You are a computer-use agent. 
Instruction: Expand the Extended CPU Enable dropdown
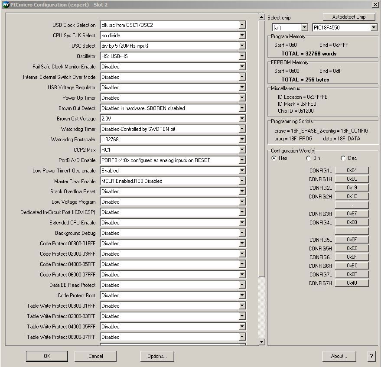pos(242,222)
